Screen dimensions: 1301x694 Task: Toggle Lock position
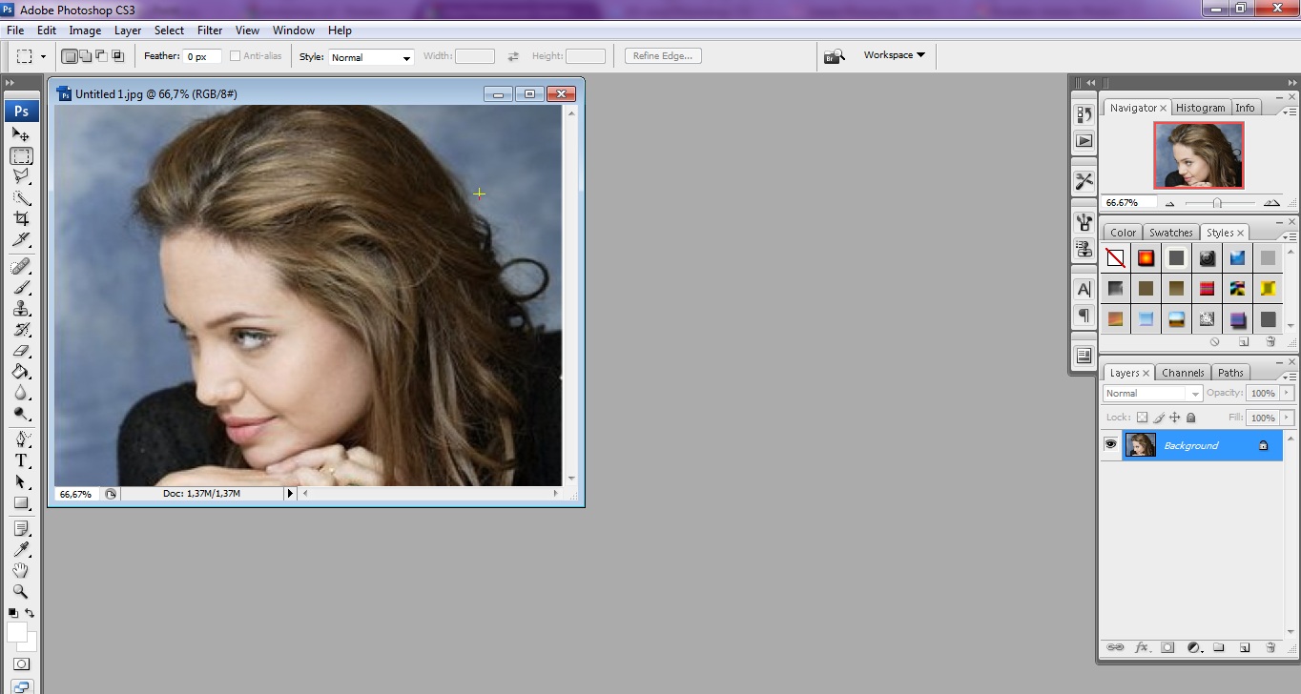click(1175, 418)
